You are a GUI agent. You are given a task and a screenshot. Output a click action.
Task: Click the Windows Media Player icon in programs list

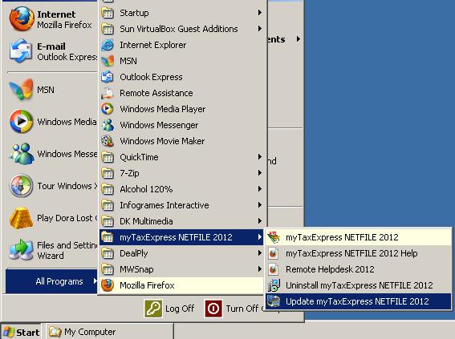[x=108, y=109]
